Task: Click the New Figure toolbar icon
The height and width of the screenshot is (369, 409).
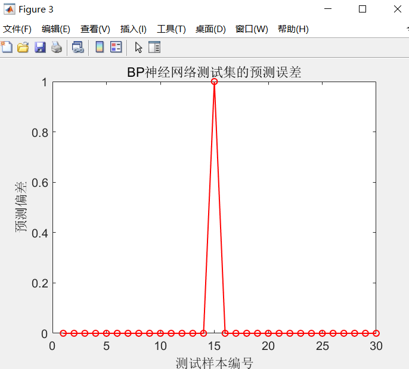Action: click(7, 47)
